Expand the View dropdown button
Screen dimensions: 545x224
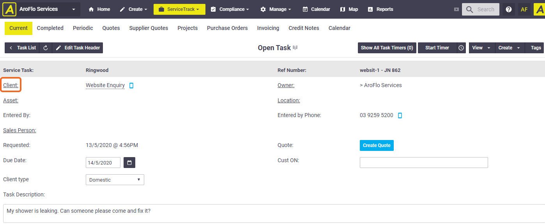pos(482,48)
